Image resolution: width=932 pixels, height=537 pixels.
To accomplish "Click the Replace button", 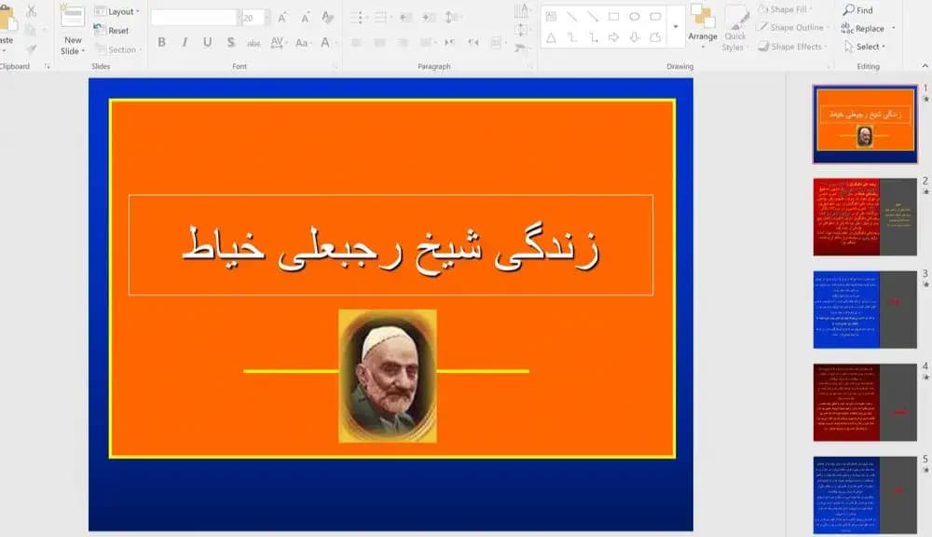I will coord(865,29).
